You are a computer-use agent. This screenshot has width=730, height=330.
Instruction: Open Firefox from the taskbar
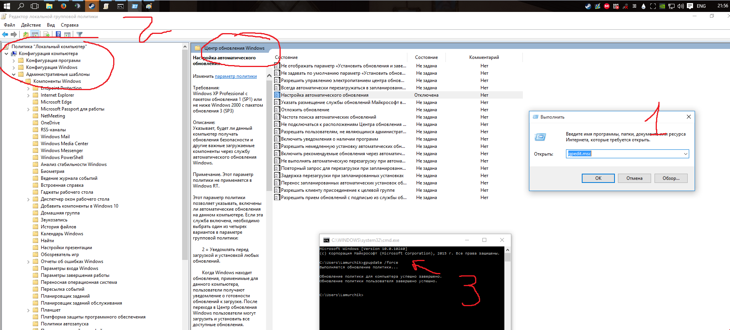pyautogui.click(x=63, y=6)
